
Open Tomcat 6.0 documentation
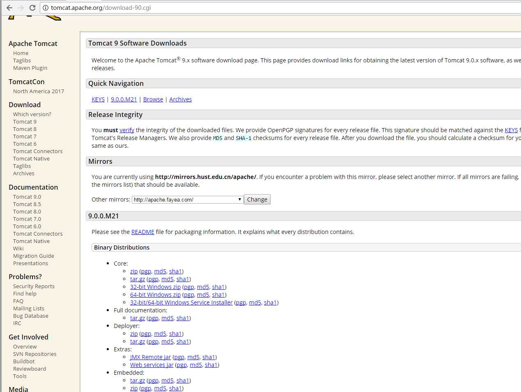27,227
